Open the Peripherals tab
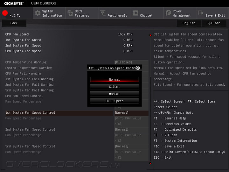229x172 pixels. (x=114, y=13)
